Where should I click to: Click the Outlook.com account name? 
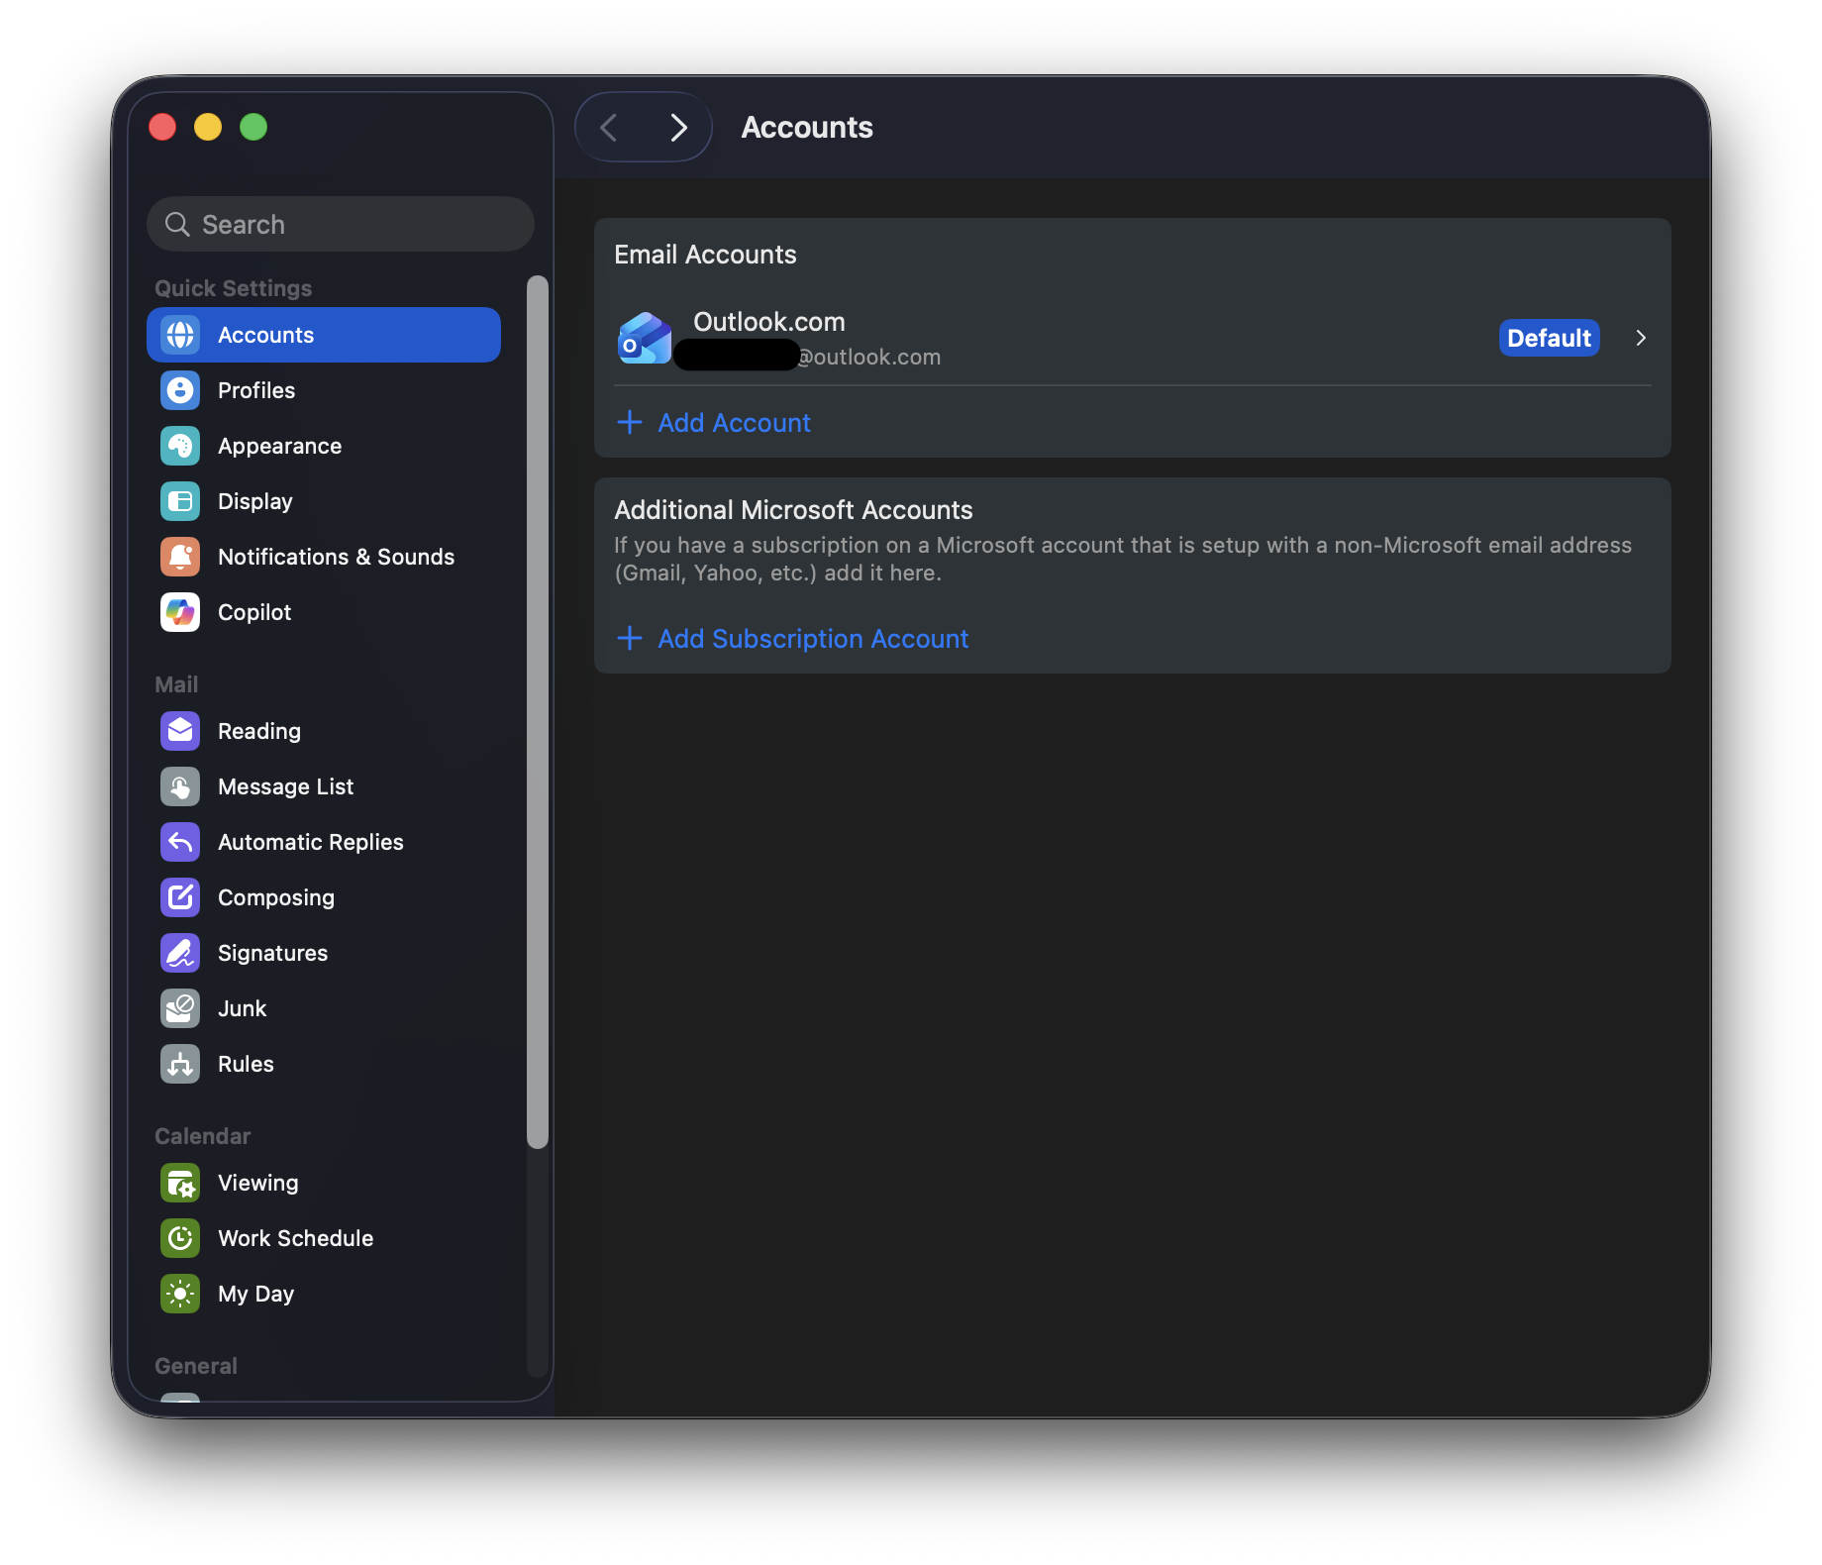(769, 322)
